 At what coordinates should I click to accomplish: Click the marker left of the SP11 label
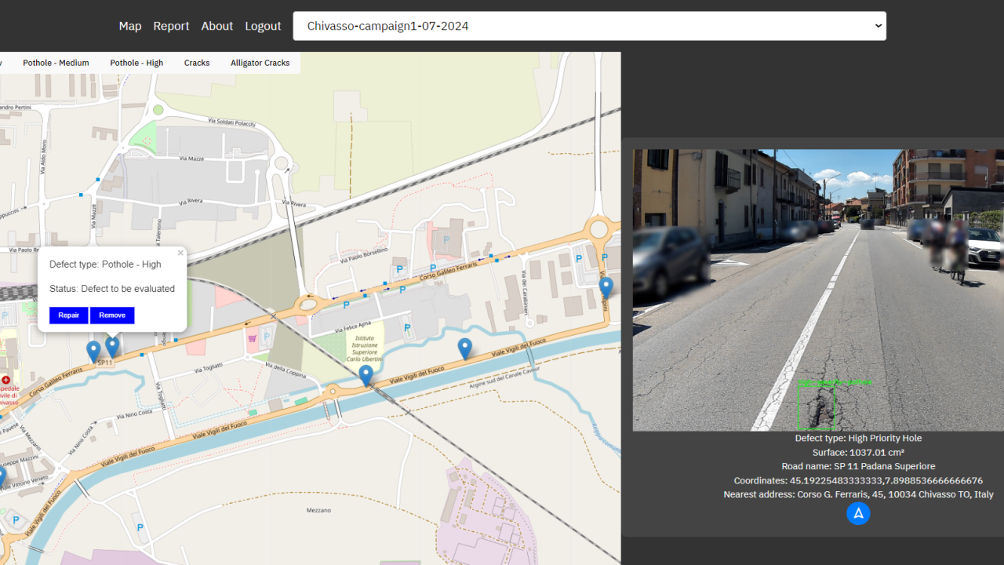[x=93, y=351]
